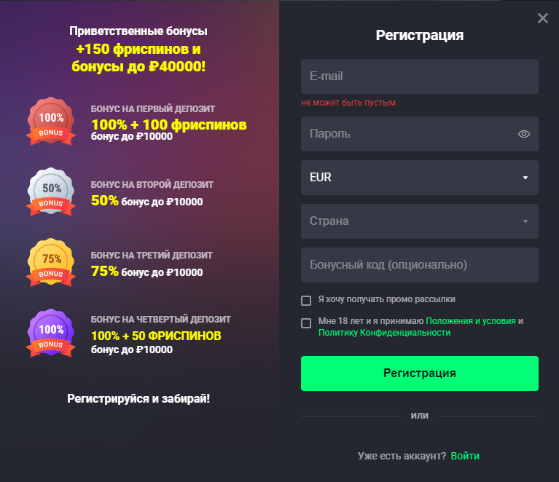Click the 100% + 50 ФРИСПИНОВ offer text
This screenshot has height=482, width=559.
tap(156, 336)
